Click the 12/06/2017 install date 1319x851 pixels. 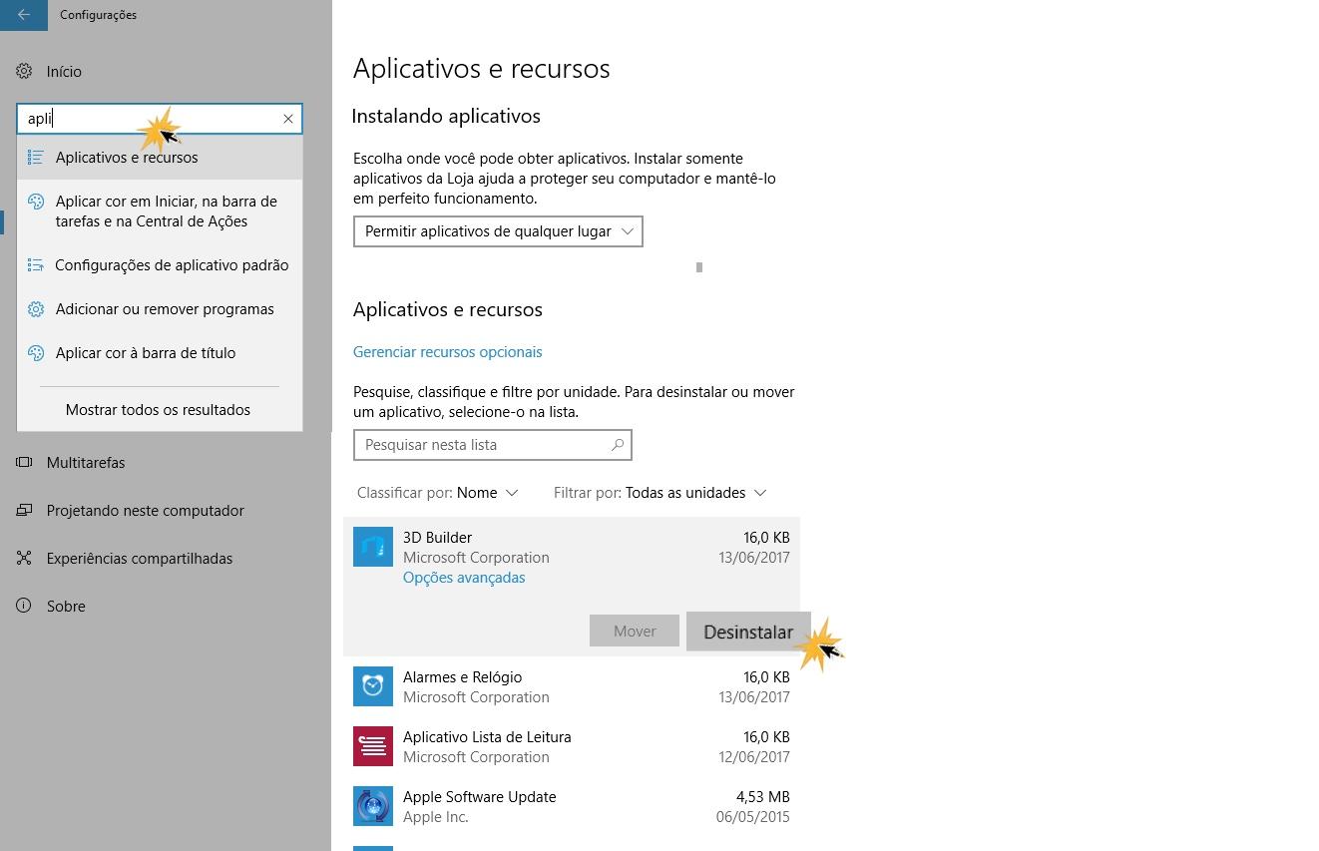753,757
